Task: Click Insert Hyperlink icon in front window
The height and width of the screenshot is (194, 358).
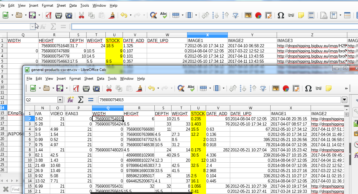Action: [x=319, y=88]
